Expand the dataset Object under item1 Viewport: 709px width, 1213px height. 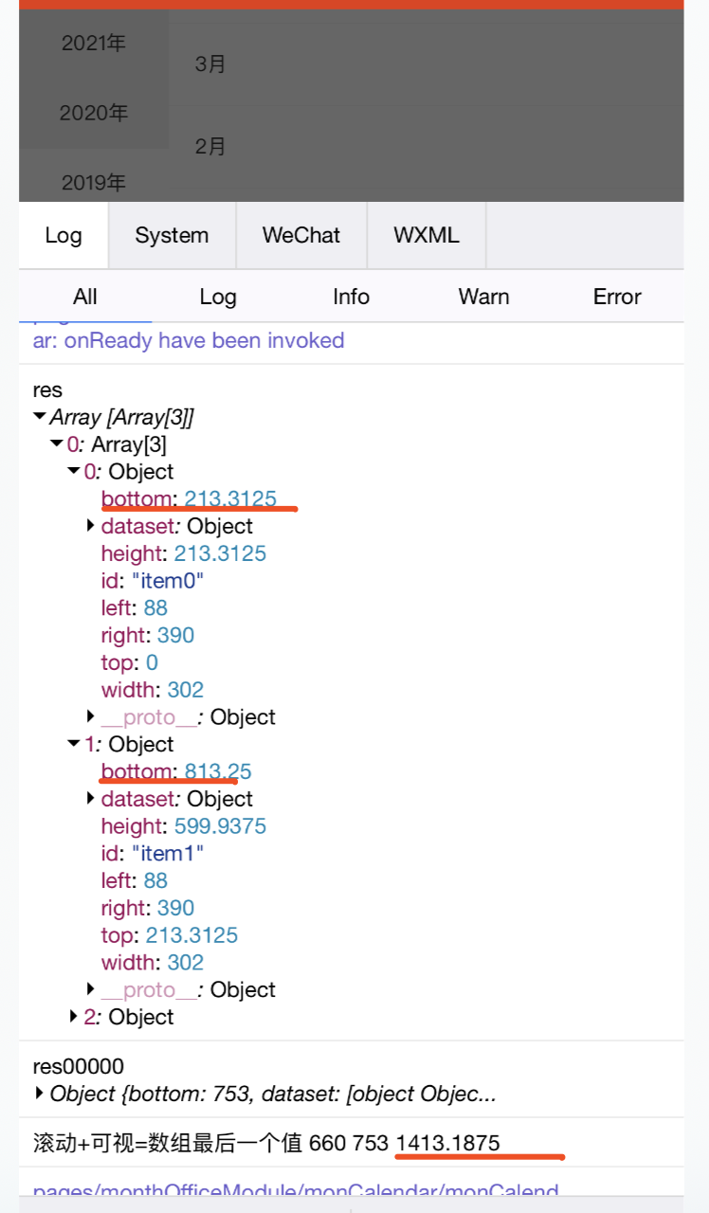(x=89, y=799)
